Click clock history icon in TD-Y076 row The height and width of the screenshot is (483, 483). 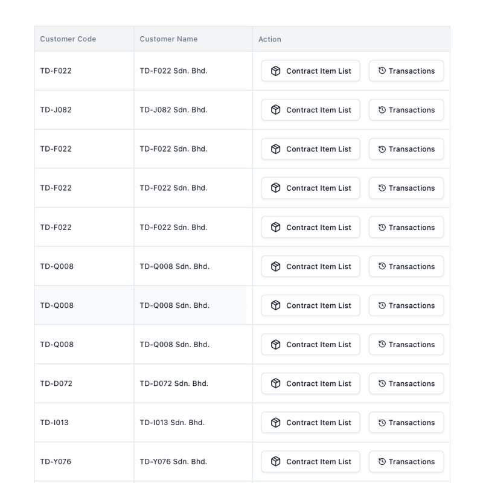[382, 462]
